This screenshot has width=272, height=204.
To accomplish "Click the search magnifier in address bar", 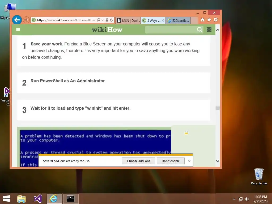I will tap(98, 20).
